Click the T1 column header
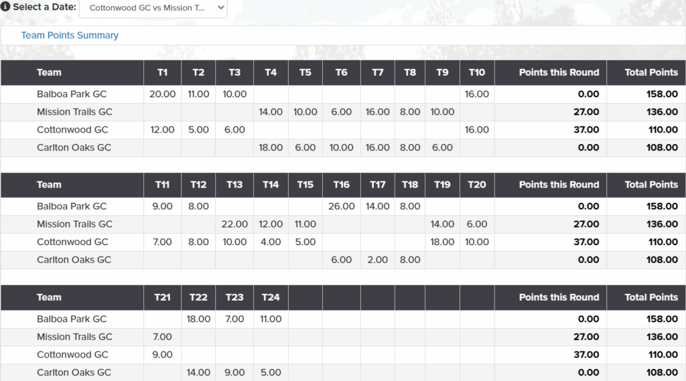The height and width of the screenshot is (381, 686). coord(162,72)
